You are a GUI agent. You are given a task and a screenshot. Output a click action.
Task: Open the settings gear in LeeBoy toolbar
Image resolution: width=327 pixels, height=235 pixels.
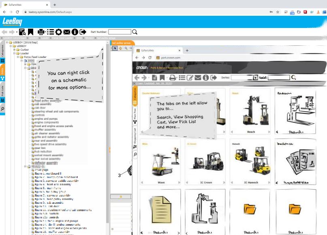(x=59, y=32)
